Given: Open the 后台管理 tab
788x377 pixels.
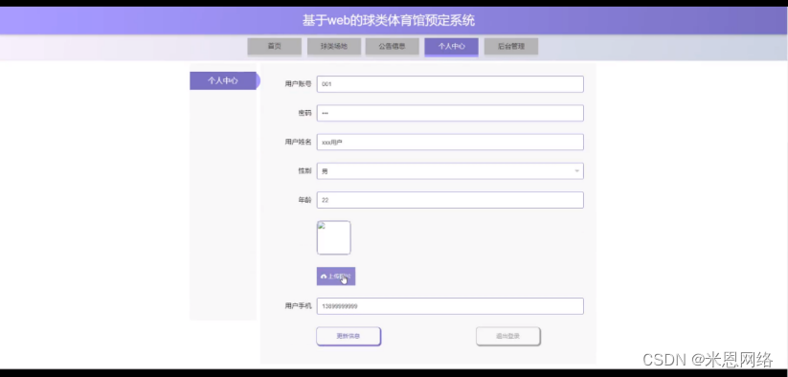Looking at the screenshot, I should point(511,46).
